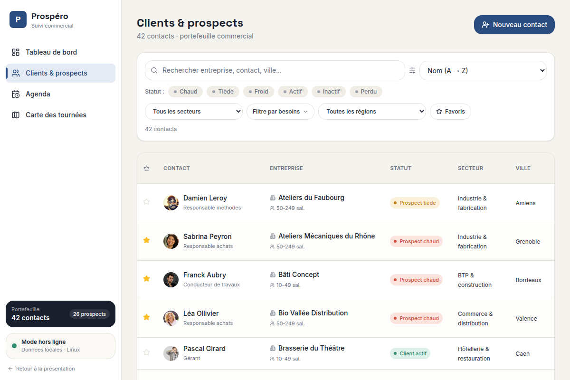The image size is (570, 380).
Task: Click the city Valence
Action: (x=526, y=319)
